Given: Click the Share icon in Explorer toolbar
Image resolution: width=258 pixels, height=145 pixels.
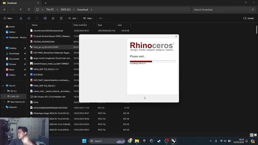Looking at the screenshot, I should (53, 19).
